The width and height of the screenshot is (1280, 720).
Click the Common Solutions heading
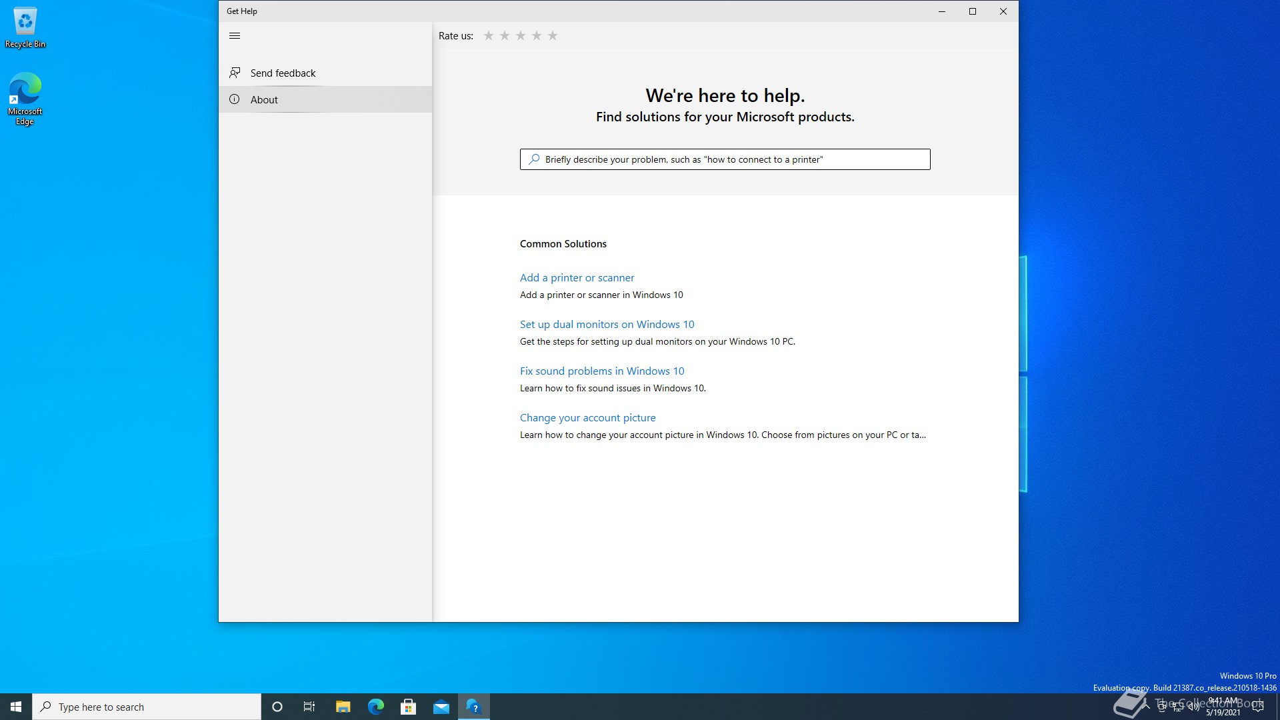(x=563, y=244)
